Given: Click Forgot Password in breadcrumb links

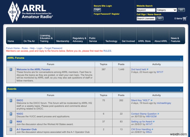Looking at the screenshot, I should pos(53,48).
